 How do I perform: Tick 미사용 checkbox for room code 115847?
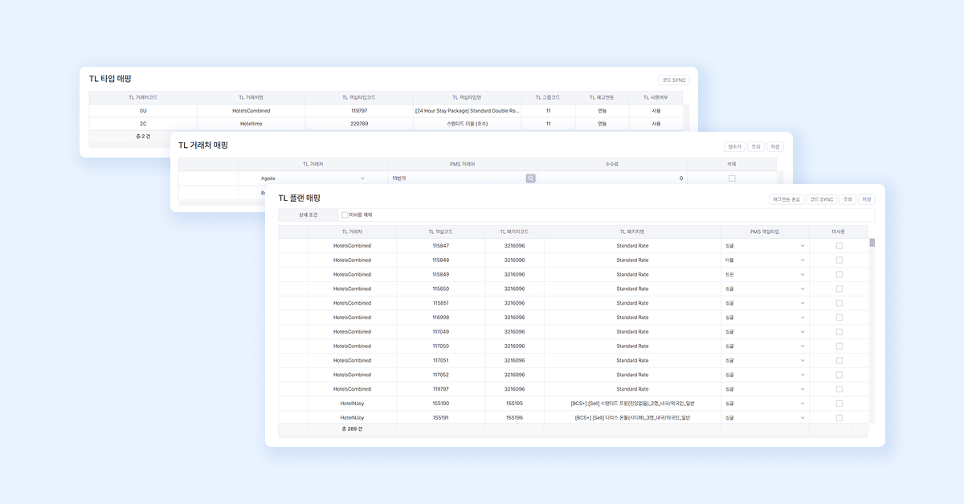[839, 246]
